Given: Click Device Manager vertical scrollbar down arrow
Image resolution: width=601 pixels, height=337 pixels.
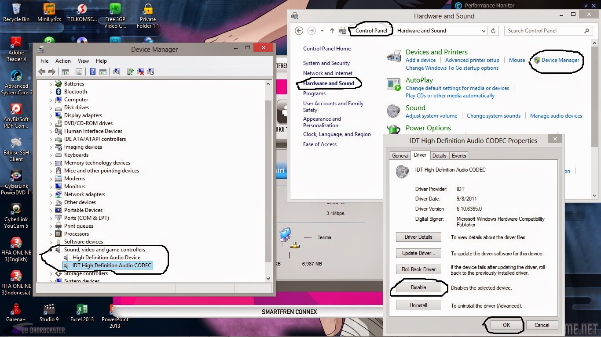Looking at the screenshot, I should click(268, 279).
